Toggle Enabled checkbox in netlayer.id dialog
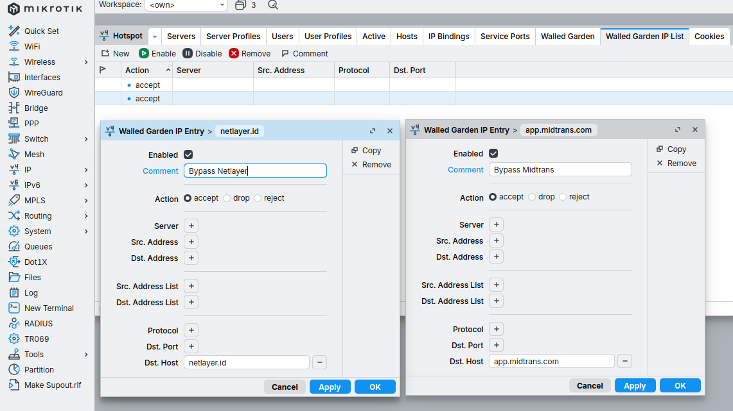The image size is (733, 411). pos(188,155)
